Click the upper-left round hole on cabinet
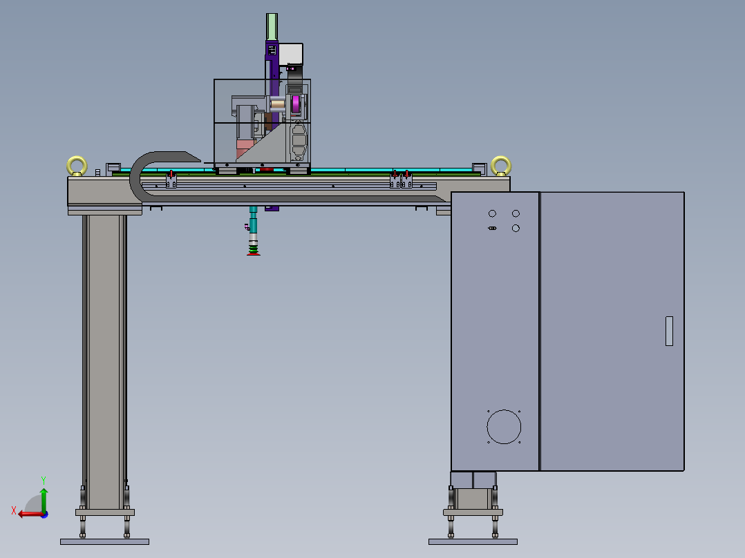This screenshot has width=745, height=558. point(492,213)
